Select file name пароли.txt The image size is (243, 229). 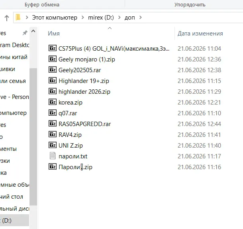point(73,156)
